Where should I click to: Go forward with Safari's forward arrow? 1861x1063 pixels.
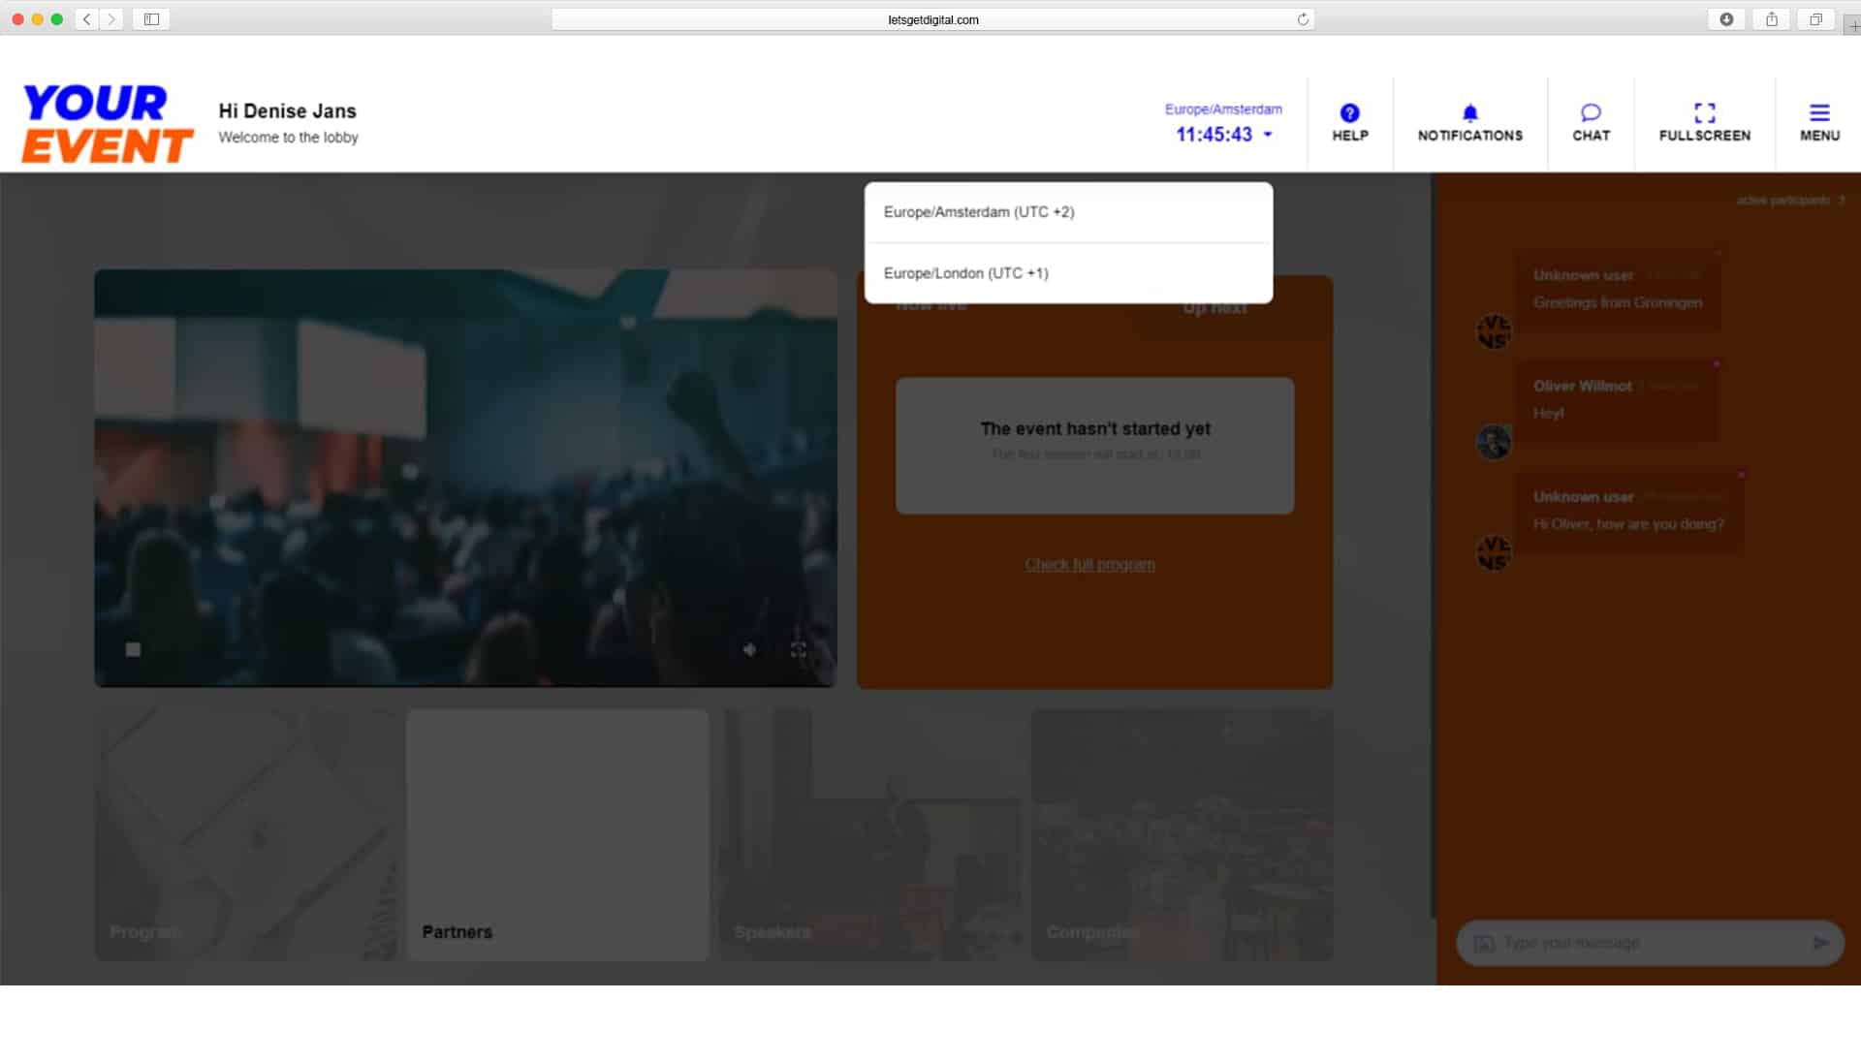coord(111,19)
